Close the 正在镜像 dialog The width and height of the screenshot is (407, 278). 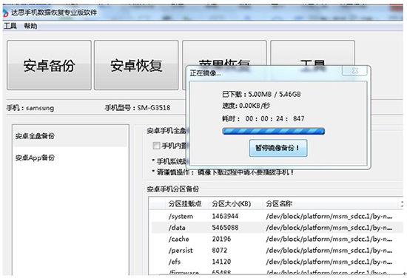[354, 70]
